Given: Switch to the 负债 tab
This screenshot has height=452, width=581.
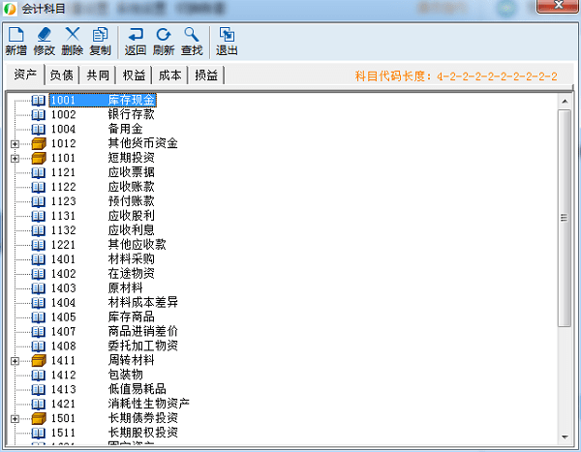Looking at the screenshot, I should pyautogui.click(x=61, y=75).
